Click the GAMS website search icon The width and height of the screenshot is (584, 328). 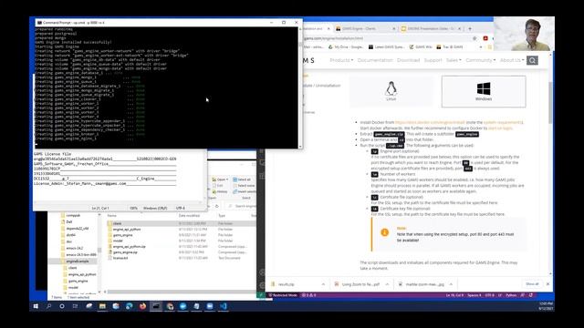pos(532,60)
